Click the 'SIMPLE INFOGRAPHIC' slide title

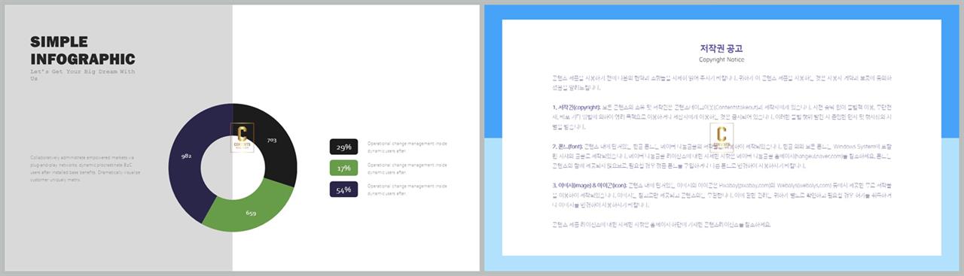(x=83, y=50)
